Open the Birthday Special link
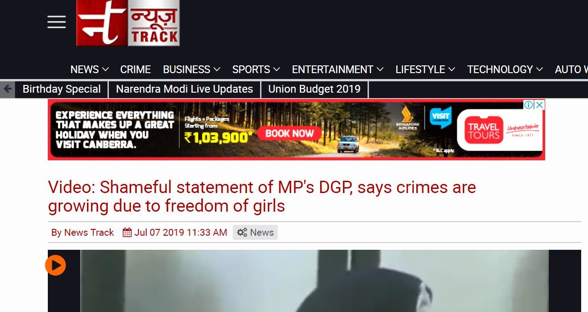The image size is (588, 312). [x=61, y=89]
